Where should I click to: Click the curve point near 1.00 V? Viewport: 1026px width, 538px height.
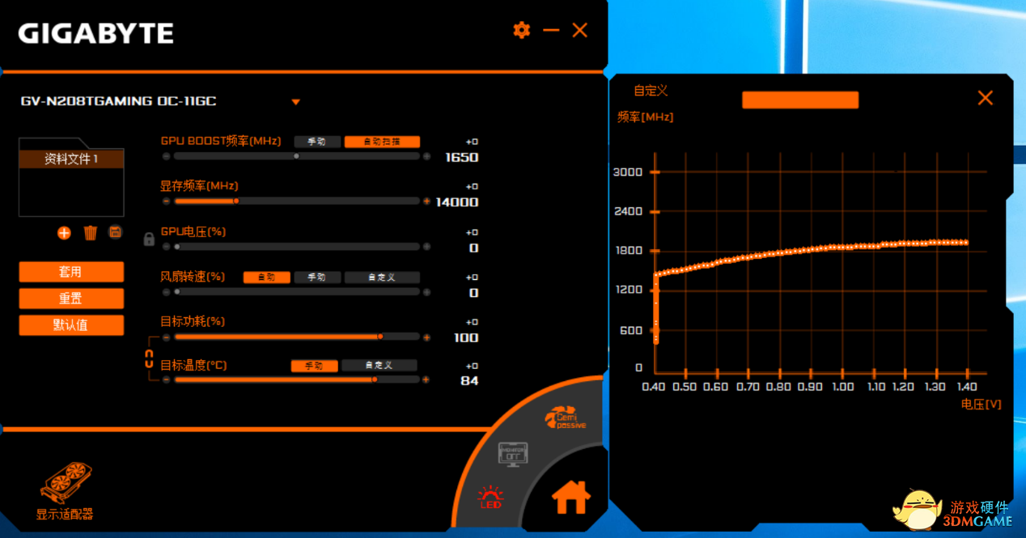point(842,248)
